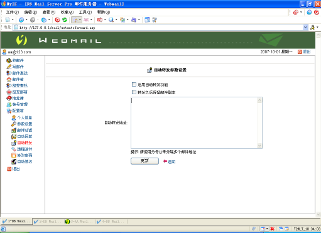This screenshot has width=321, height=233.
Task: Click the compose mail pencil icon (写邮件)
Action: click(x=9, y=67)
